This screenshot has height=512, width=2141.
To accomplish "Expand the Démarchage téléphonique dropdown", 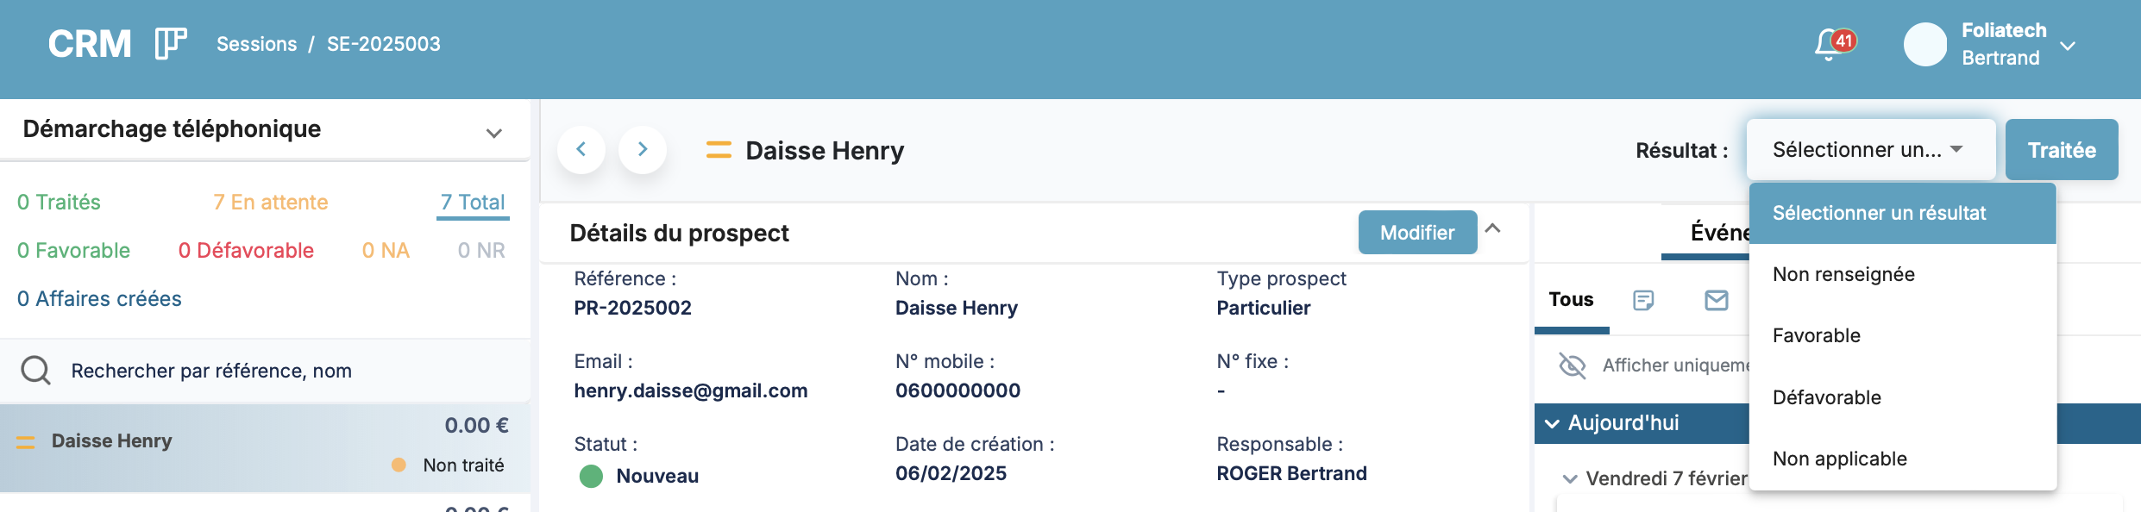I will (x=493, y=133).
